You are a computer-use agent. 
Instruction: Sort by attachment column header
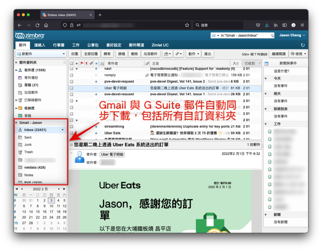click(x=147, y=64)
